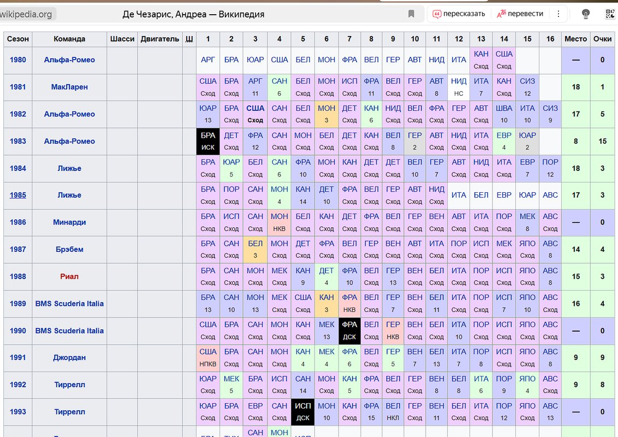Click the Сезон column header
The height and width of the screenshot is (437, 618).
tap(17, 39)
